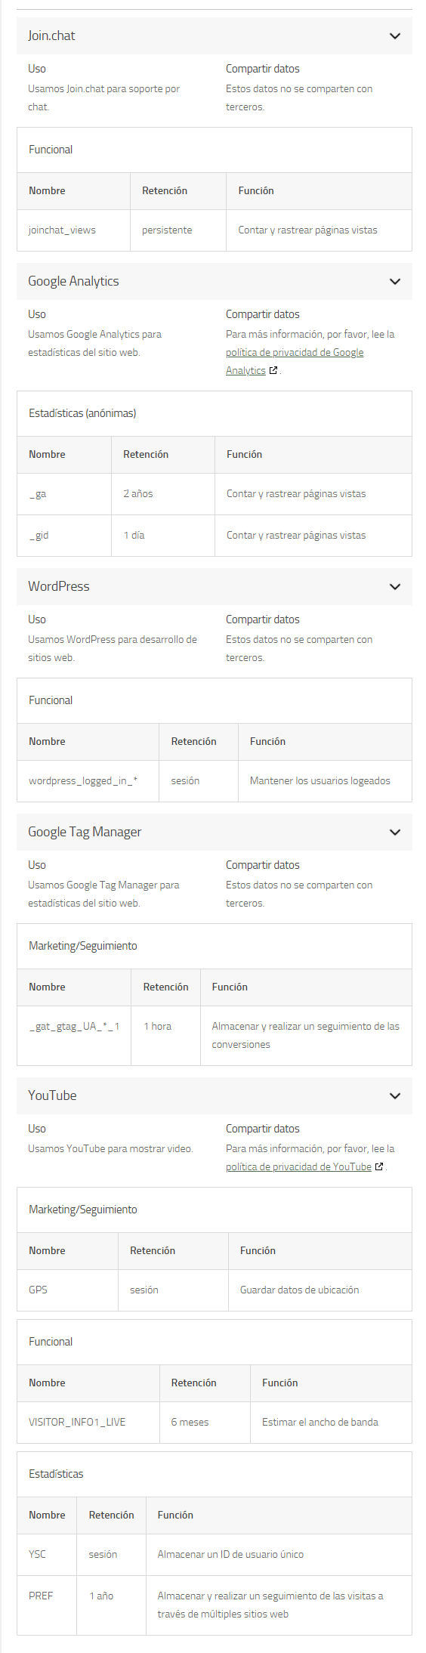The height and width of the screenshot is (1653, 426).
Task: Click external-link icon beside YouTube policy
Action: (x=379, y=1167)
